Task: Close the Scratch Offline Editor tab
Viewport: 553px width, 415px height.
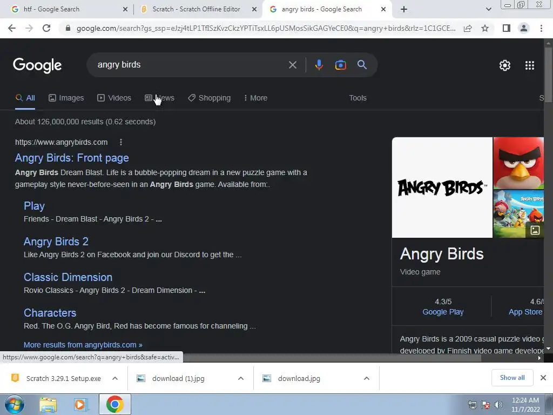Action: [254, 9]
